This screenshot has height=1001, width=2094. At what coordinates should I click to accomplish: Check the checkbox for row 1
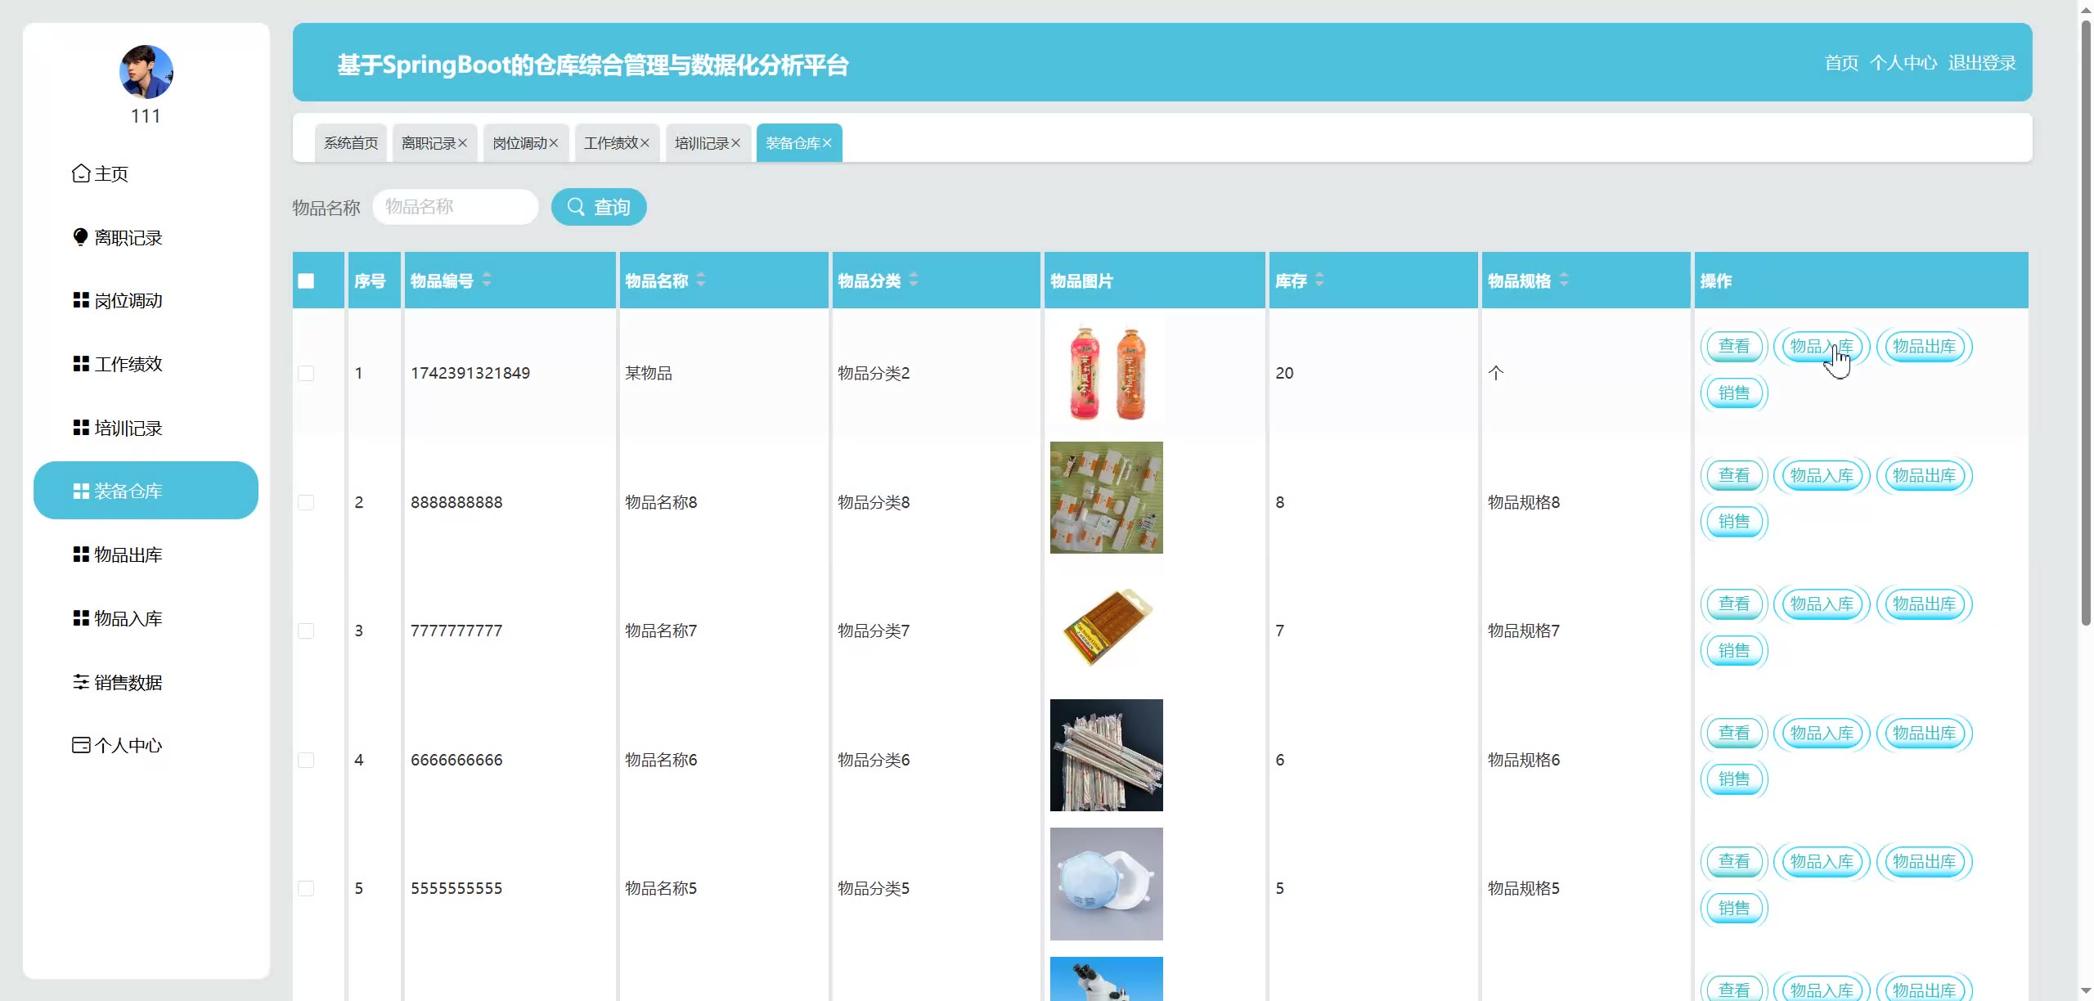pos(306,373)
